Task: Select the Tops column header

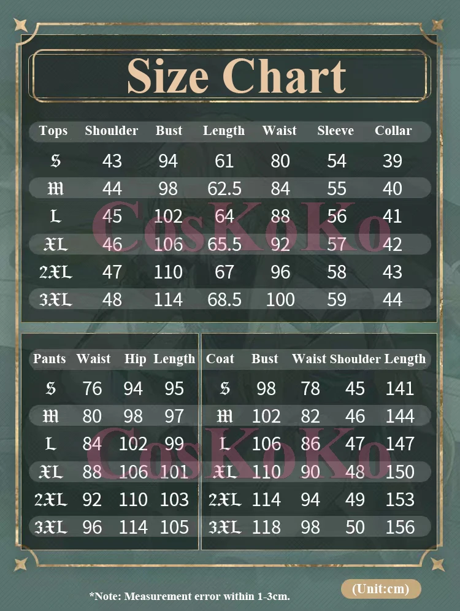Action: click(x=53, y=131)
